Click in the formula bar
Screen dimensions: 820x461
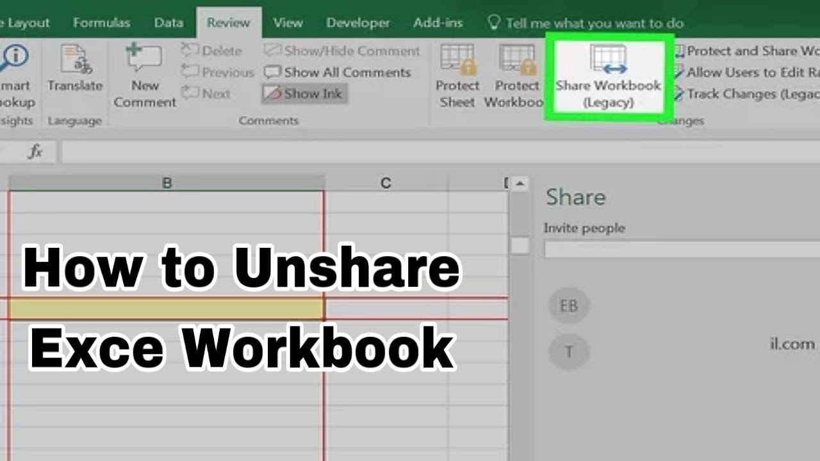click(441, 152)
